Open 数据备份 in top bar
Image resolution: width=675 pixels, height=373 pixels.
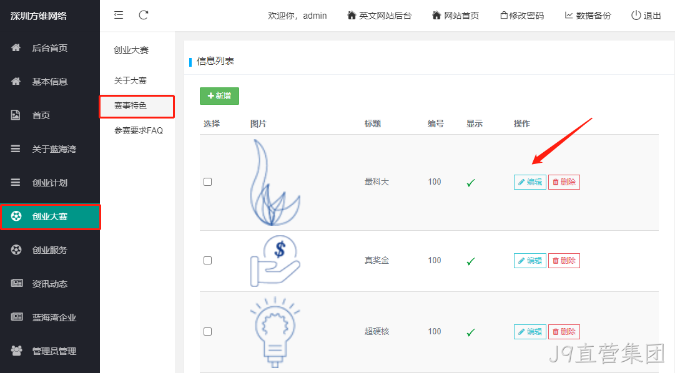588,16
